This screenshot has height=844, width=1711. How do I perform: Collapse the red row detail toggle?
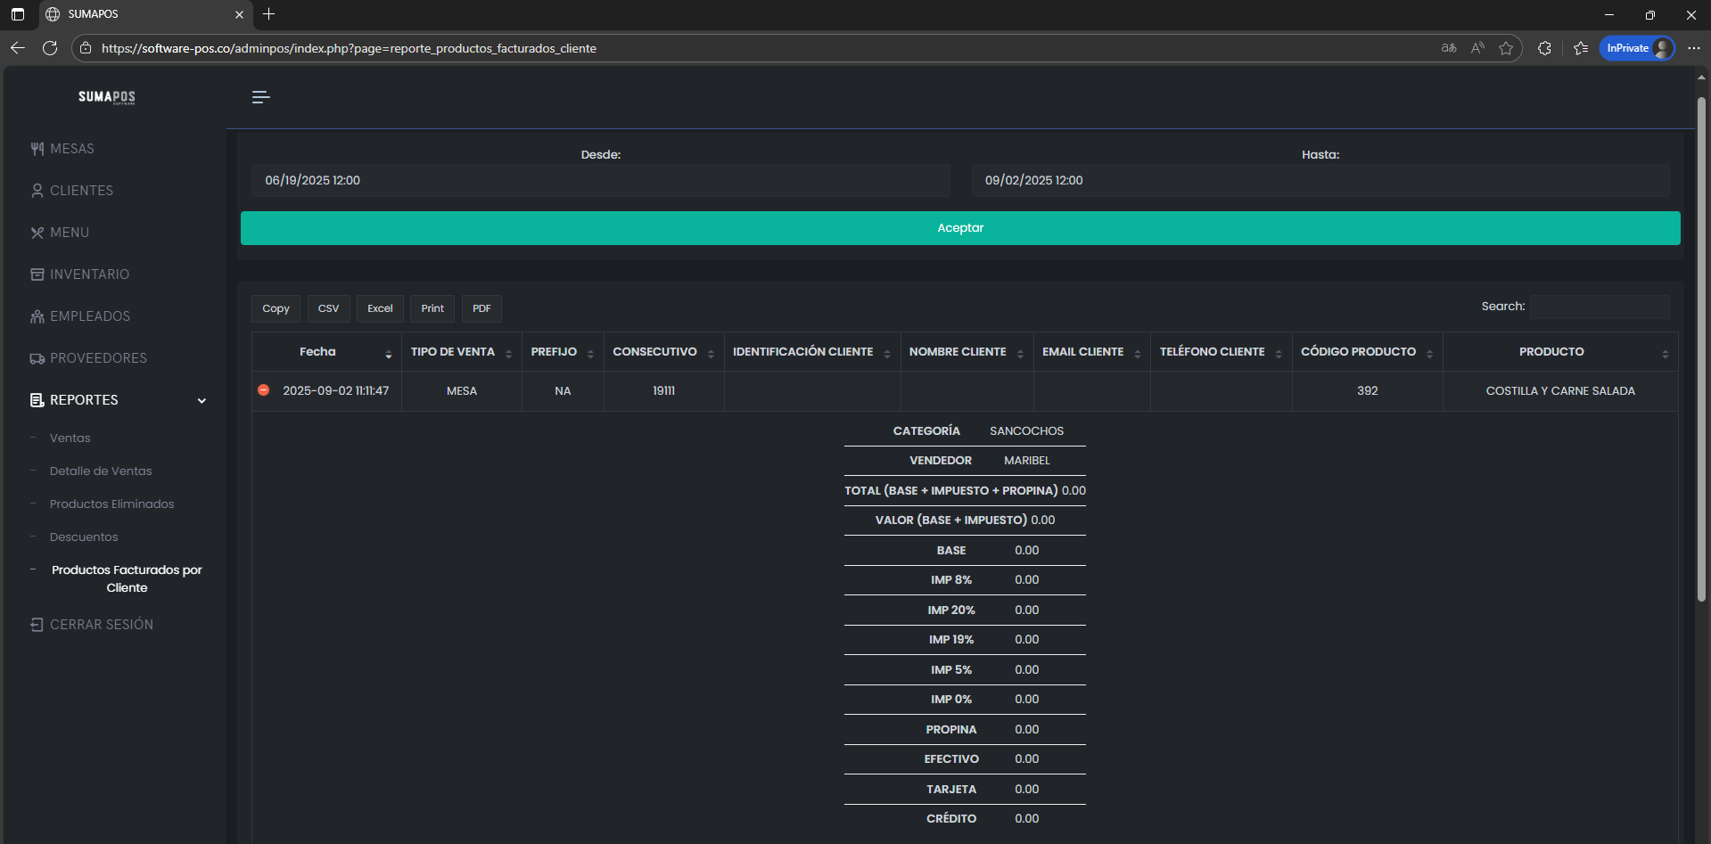coord(264,390)
